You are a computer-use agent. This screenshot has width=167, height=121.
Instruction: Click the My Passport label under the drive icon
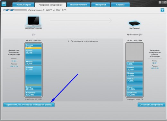click(135, 28)
